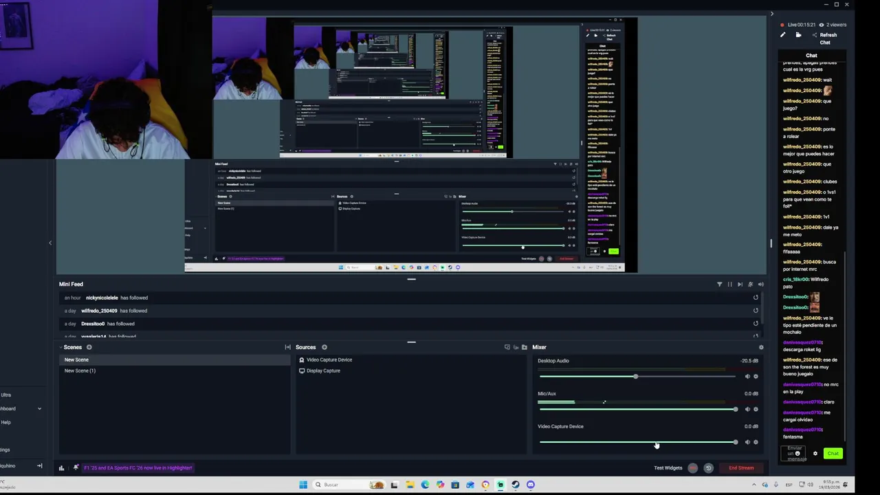Open Mic/Aux settings gear
This screenshot has height=495, width=880.
[x=756, y=409]
